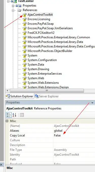Select the System.Configuration reference

coord(42,60)
